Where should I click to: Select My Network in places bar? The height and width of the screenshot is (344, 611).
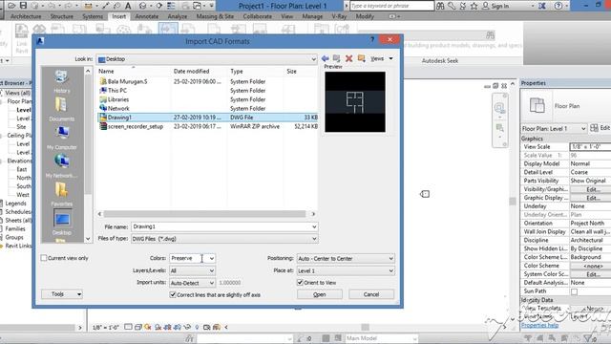(x=61, y=166)
